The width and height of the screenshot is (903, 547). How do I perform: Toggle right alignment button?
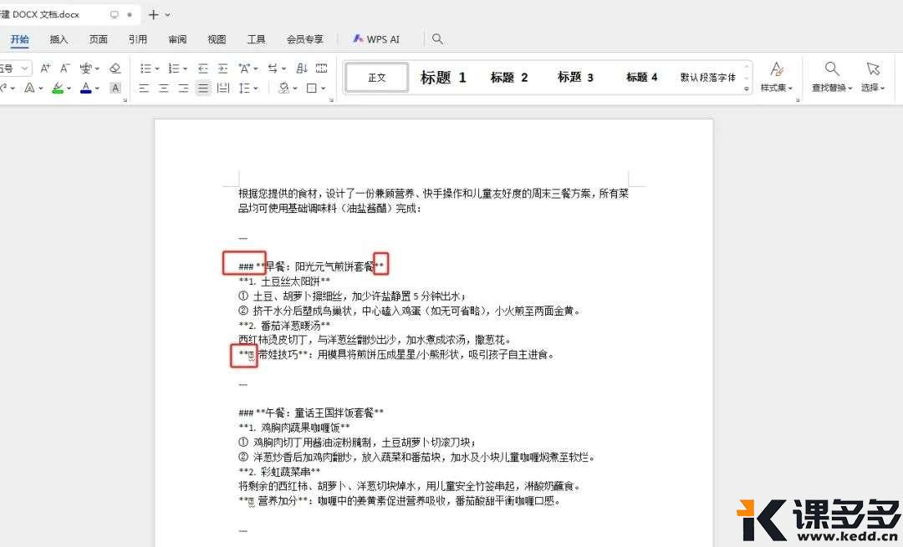coord(183,88)
